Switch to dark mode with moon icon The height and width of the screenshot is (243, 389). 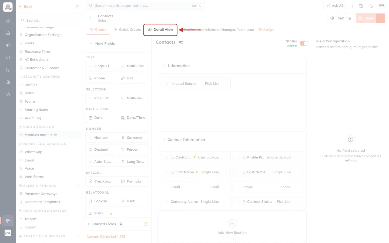pyautogui.click(x=371, y=6)
